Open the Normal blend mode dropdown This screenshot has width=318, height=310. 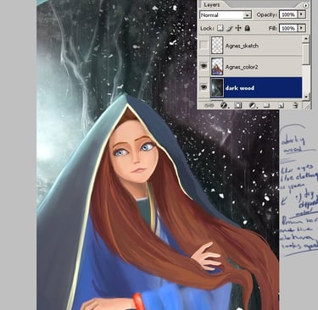click(226, 15)
